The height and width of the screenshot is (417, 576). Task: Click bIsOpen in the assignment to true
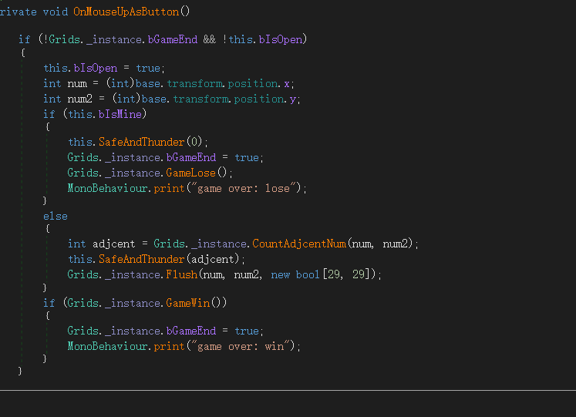tap(96, 69)
